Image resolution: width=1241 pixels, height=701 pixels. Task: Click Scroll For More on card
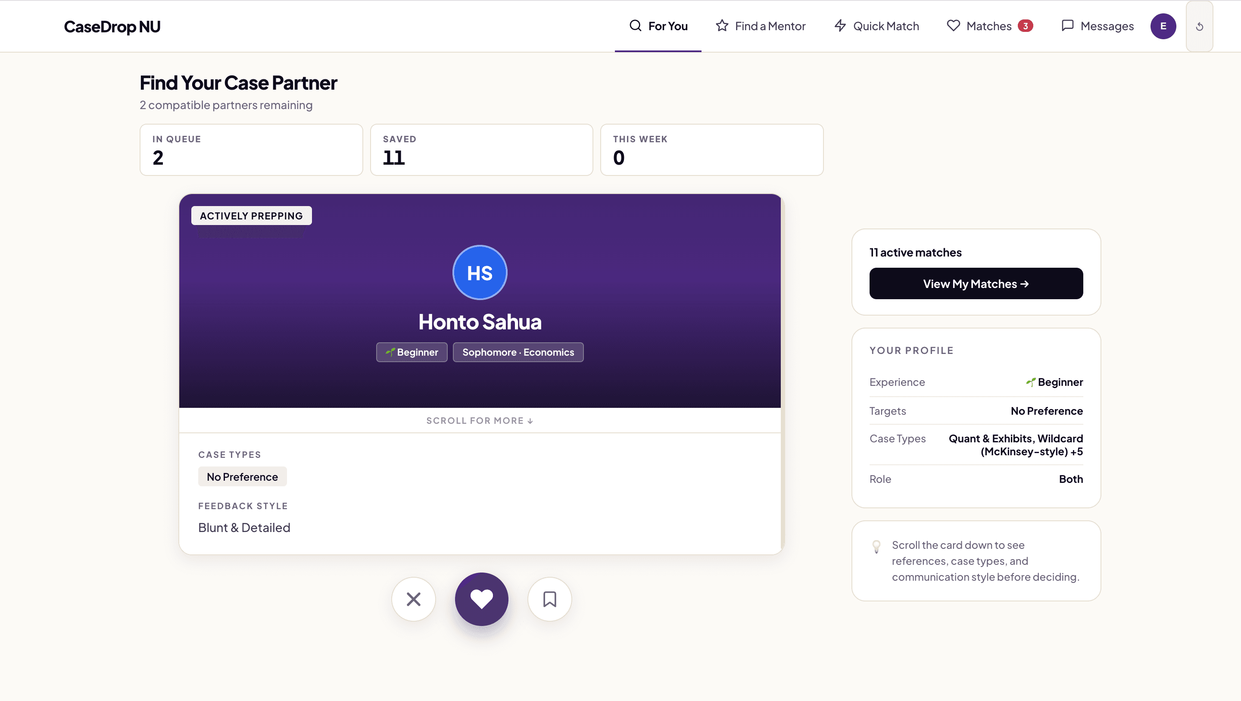pos(480,420)
